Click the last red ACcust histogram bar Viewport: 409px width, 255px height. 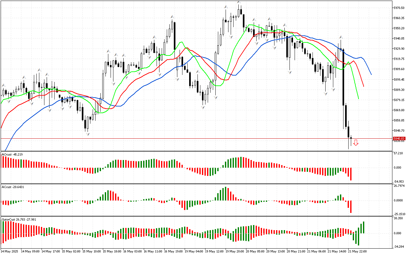(351, 207)
